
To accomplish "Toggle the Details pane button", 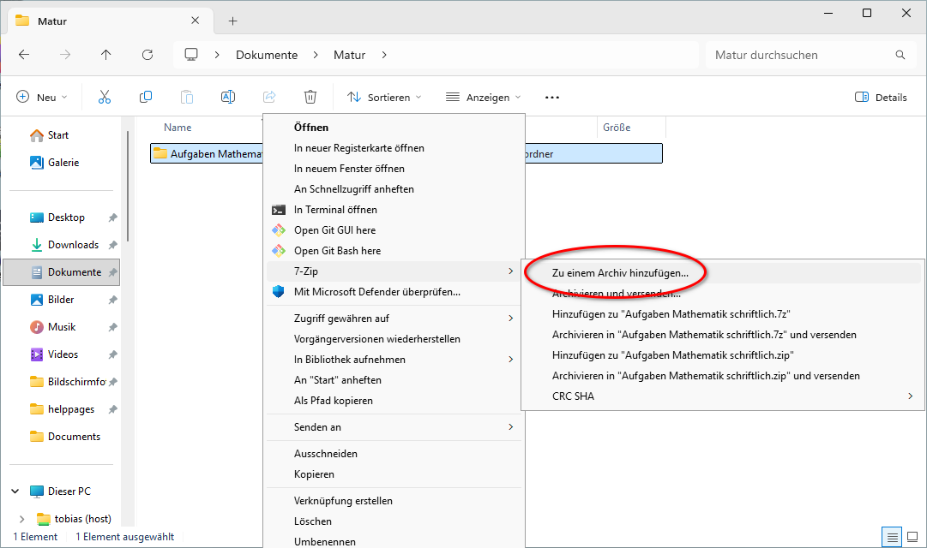I will click(x=882, y=98).
